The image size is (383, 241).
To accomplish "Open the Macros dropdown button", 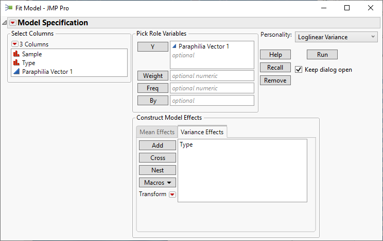I will coord(158,183).
